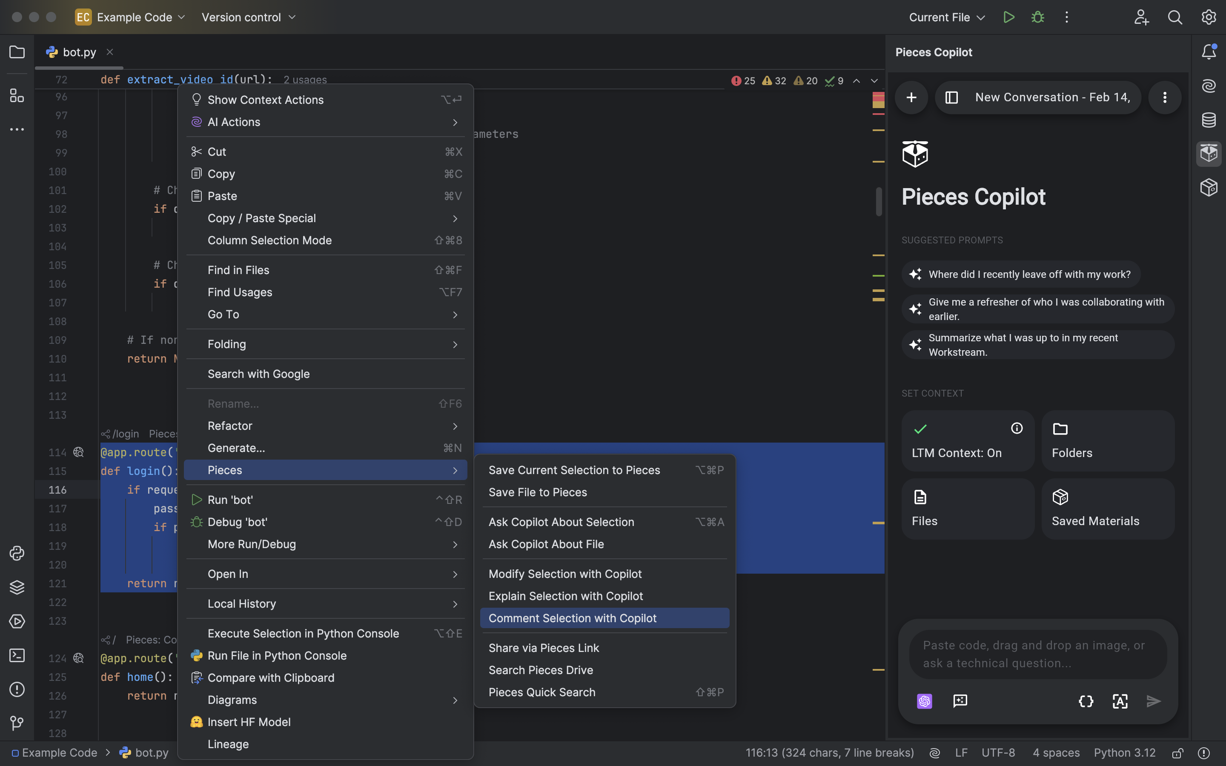Expand the AI Actions submenu
Viewport: 1226px width, 766px height.
(325, 122)
